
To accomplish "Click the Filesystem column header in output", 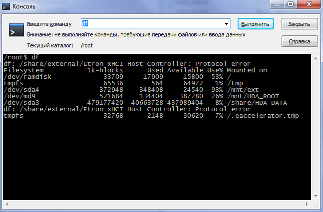I will click(23, 70).
